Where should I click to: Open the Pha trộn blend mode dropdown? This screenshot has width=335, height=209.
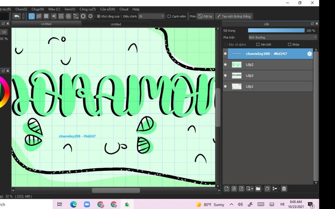coord(283,37)
